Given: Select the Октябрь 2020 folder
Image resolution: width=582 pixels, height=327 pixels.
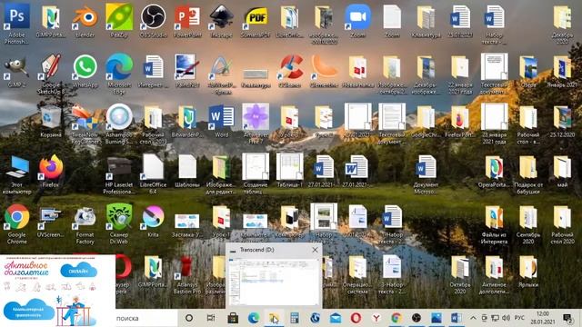Looking at the screenshot, I should coord(460,274).
